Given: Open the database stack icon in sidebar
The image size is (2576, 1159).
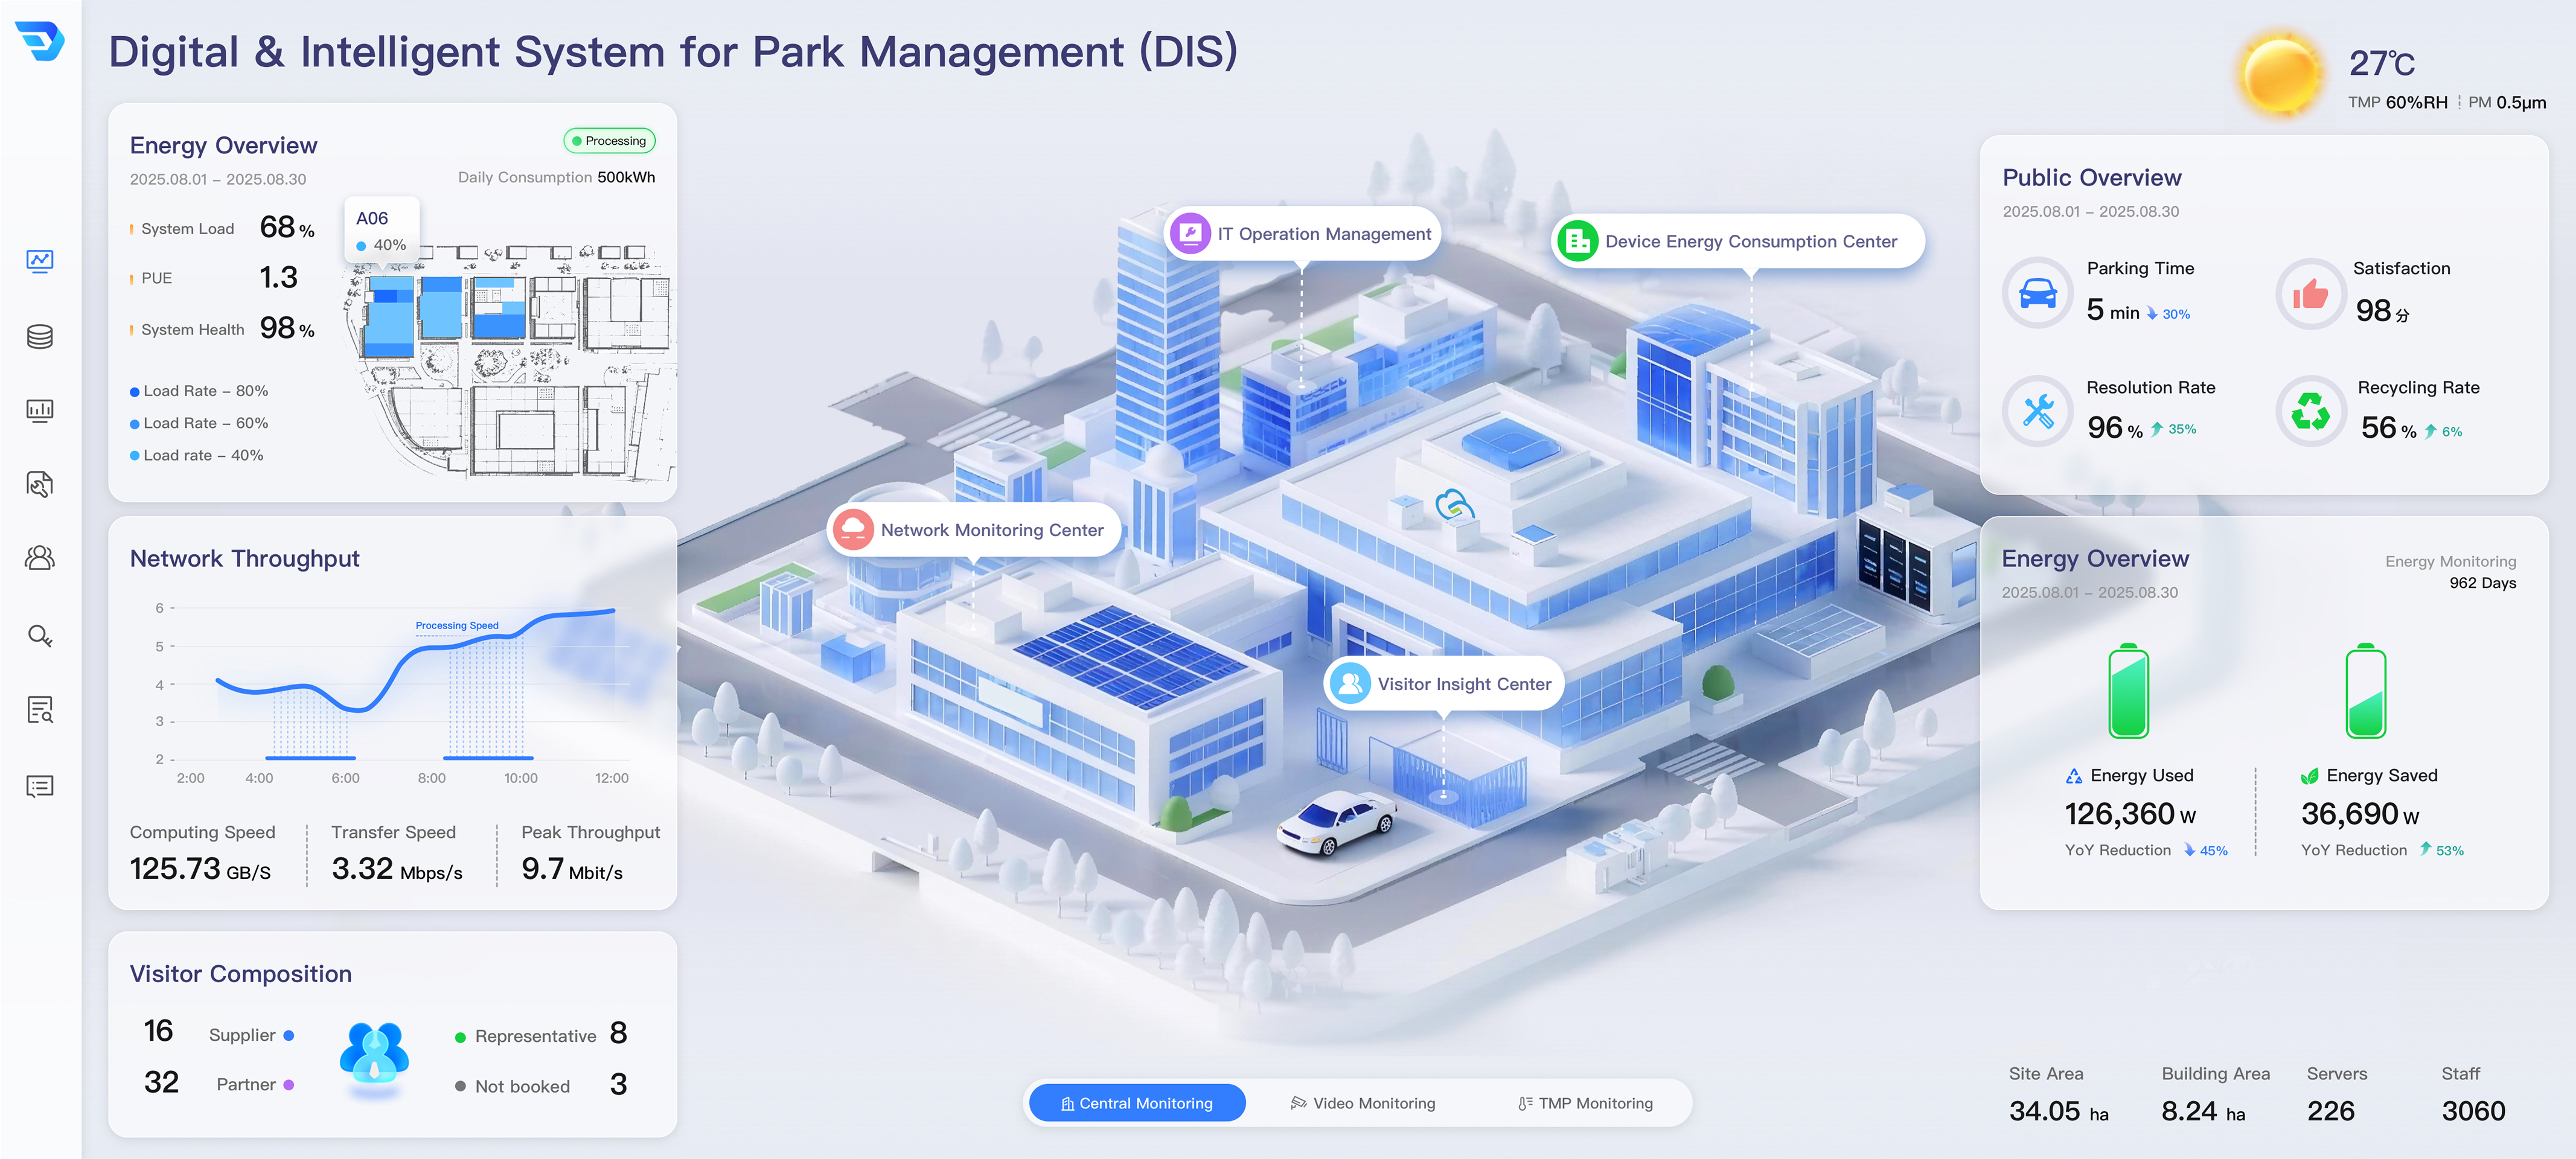Looking at the screenshot, I should coord(40,336).
